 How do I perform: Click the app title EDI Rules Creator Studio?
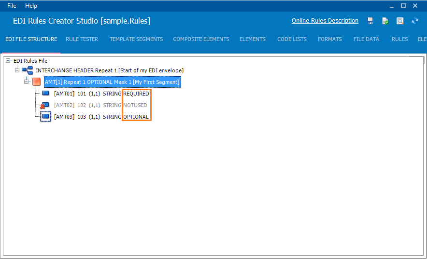82,21
